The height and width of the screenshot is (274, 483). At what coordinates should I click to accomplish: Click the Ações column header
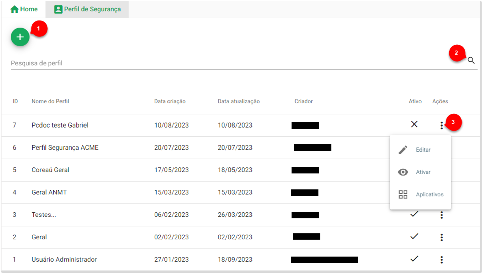440,101
